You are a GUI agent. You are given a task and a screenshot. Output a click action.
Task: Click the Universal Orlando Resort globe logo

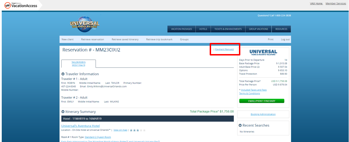[85, 24]
